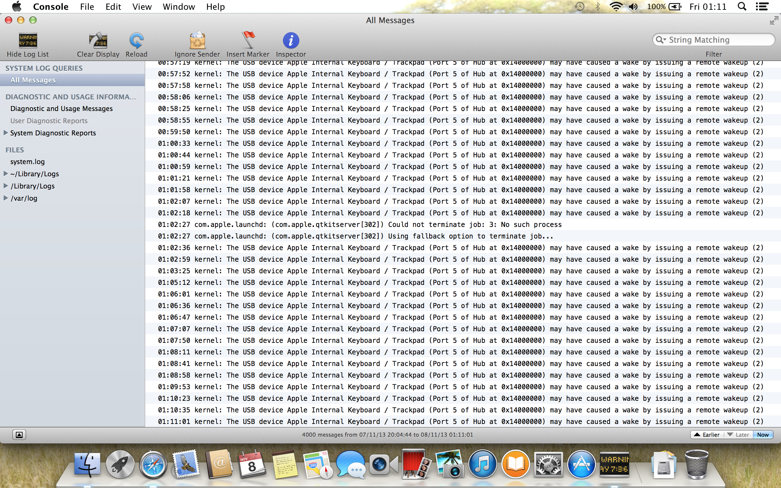Image resolution: width=781 pixels, height=488 pixels.
Task: Toggle full screen with the arrows icon
Action: click(774, 21)
